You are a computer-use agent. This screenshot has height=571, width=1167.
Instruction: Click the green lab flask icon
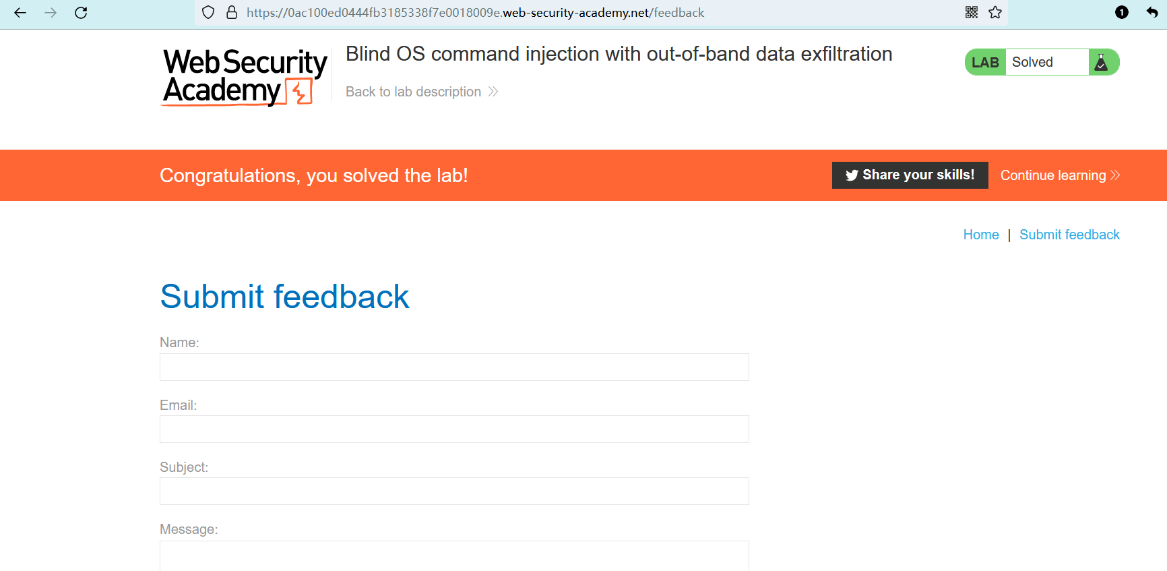tap(1102, 63)
